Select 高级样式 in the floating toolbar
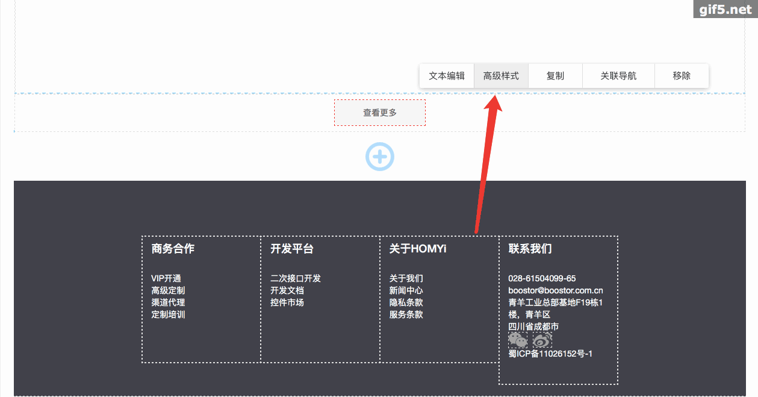This screenshot has width=758, height=397. (501, 76)
